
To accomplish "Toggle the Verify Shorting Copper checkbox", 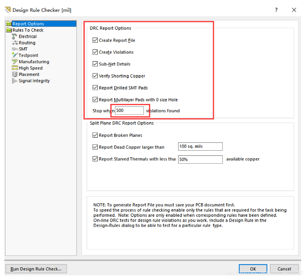I will pos(95,76).
